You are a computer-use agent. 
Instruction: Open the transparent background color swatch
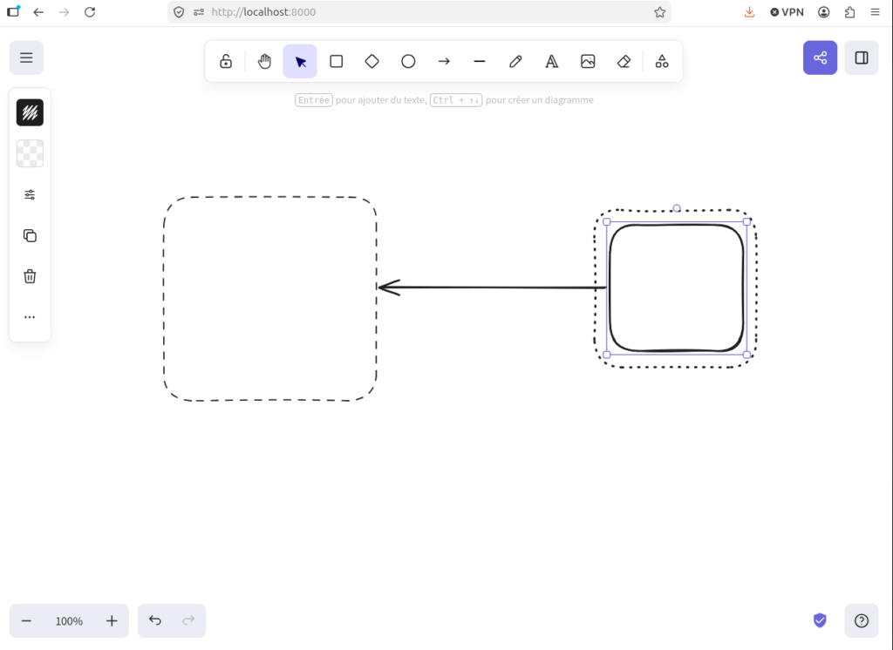(30, 153)
